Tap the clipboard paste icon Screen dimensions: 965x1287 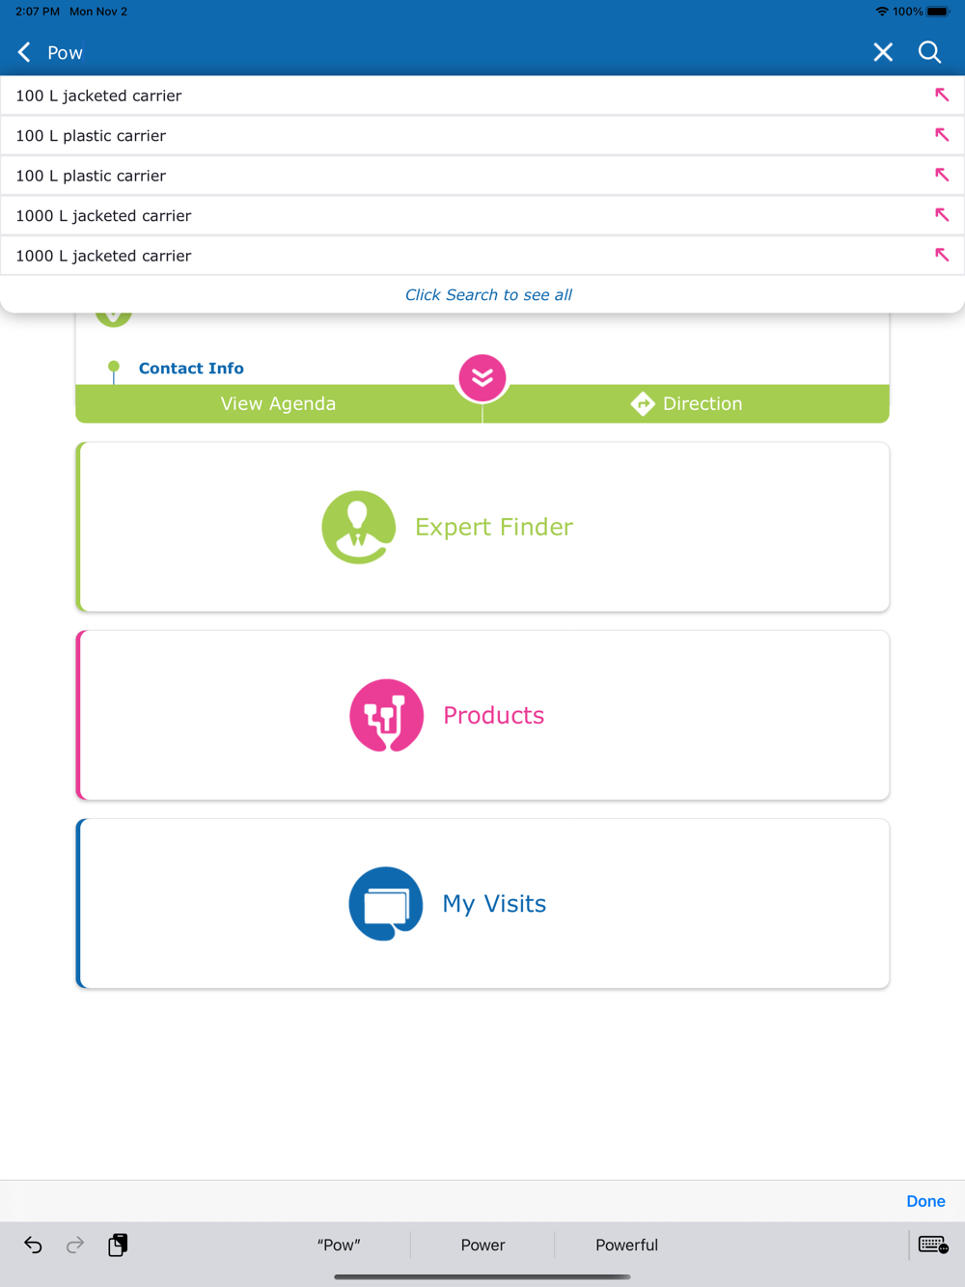pos(118,1245)
